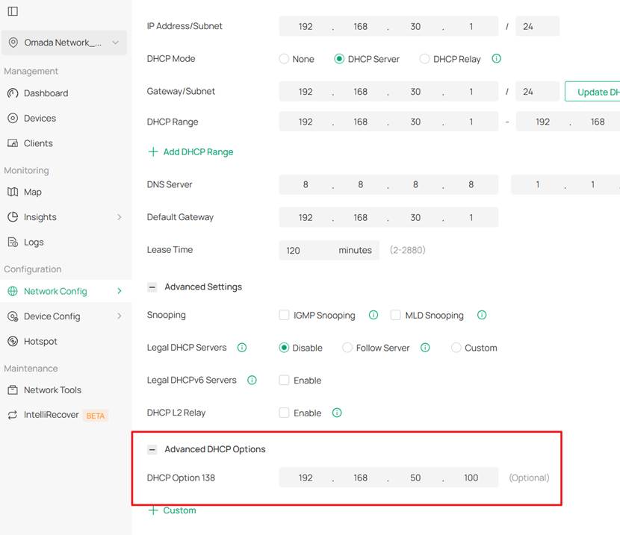This screenshot has height=535, width=620.
Task: Select Disable for Legal DHCP Servers
Action: pyautogui.click(x=284, y=348)
